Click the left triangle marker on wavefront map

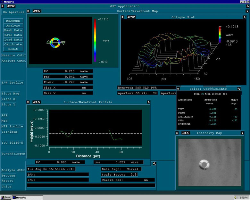pos(48,42)
